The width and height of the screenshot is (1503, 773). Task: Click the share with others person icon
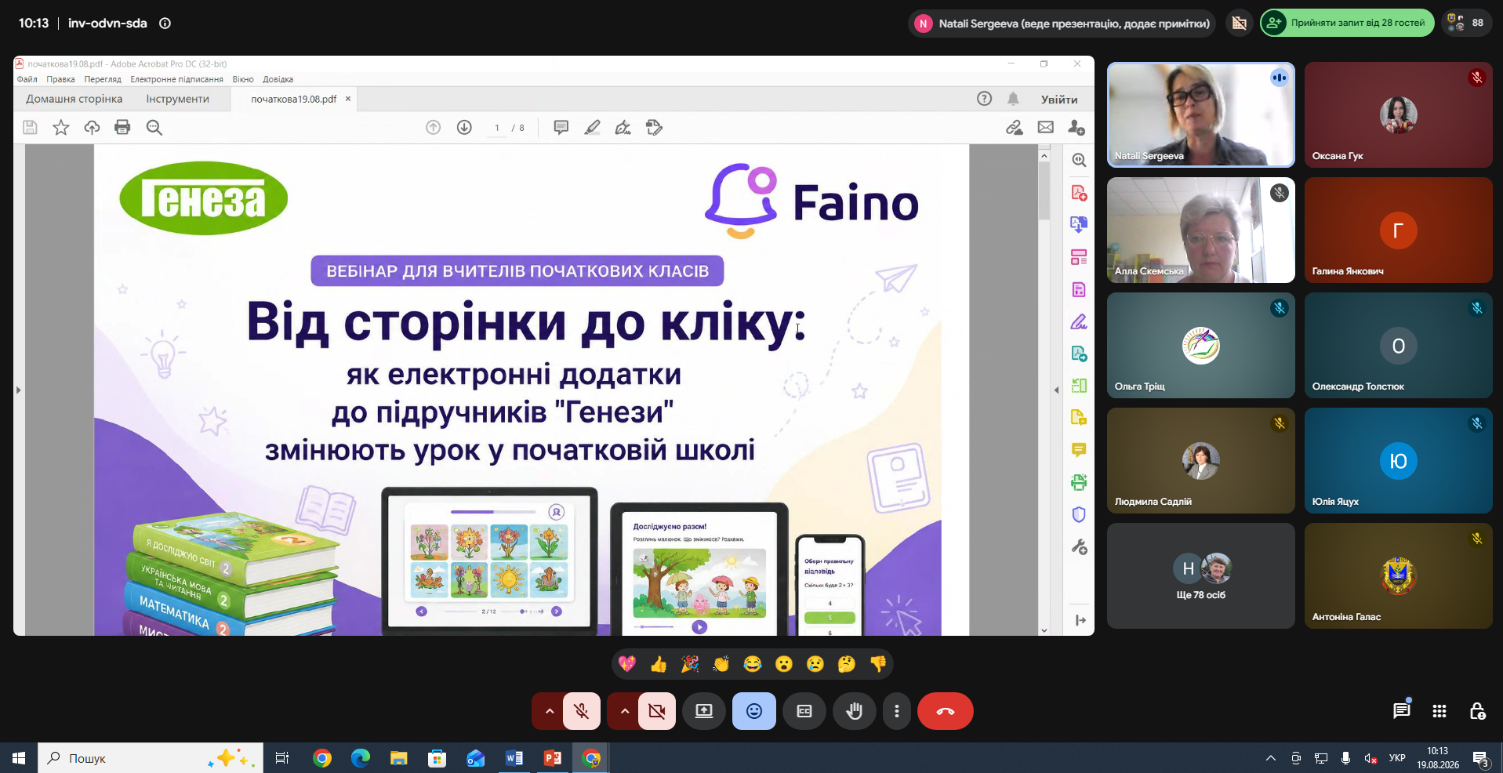(x=1076, y=127)
